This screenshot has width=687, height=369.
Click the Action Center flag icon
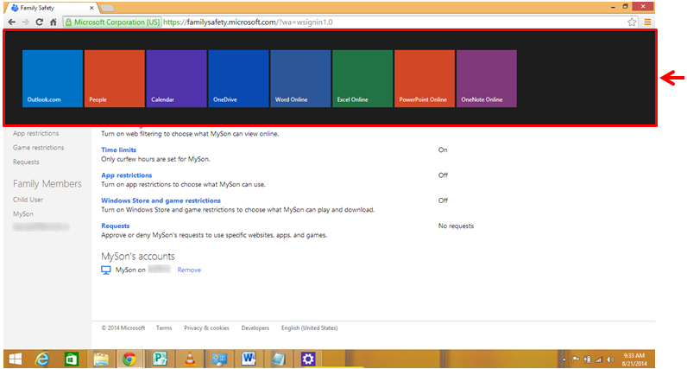click(576, 359)
